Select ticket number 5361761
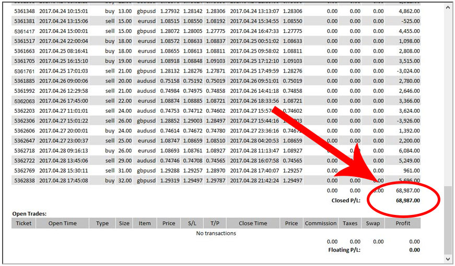Viewport: 455px width, 266px height. pos(25,71)
